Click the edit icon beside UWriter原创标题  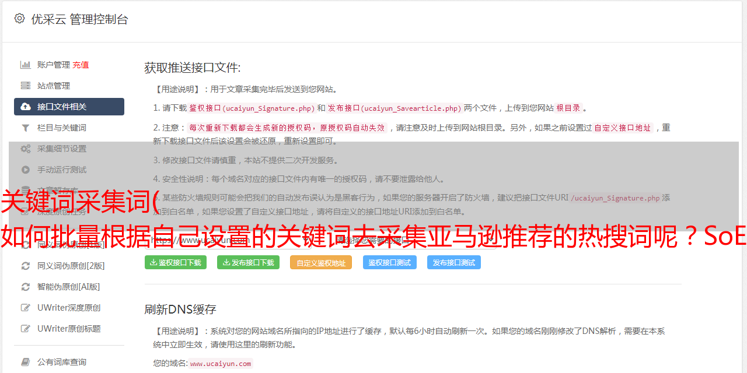[26, 329]
